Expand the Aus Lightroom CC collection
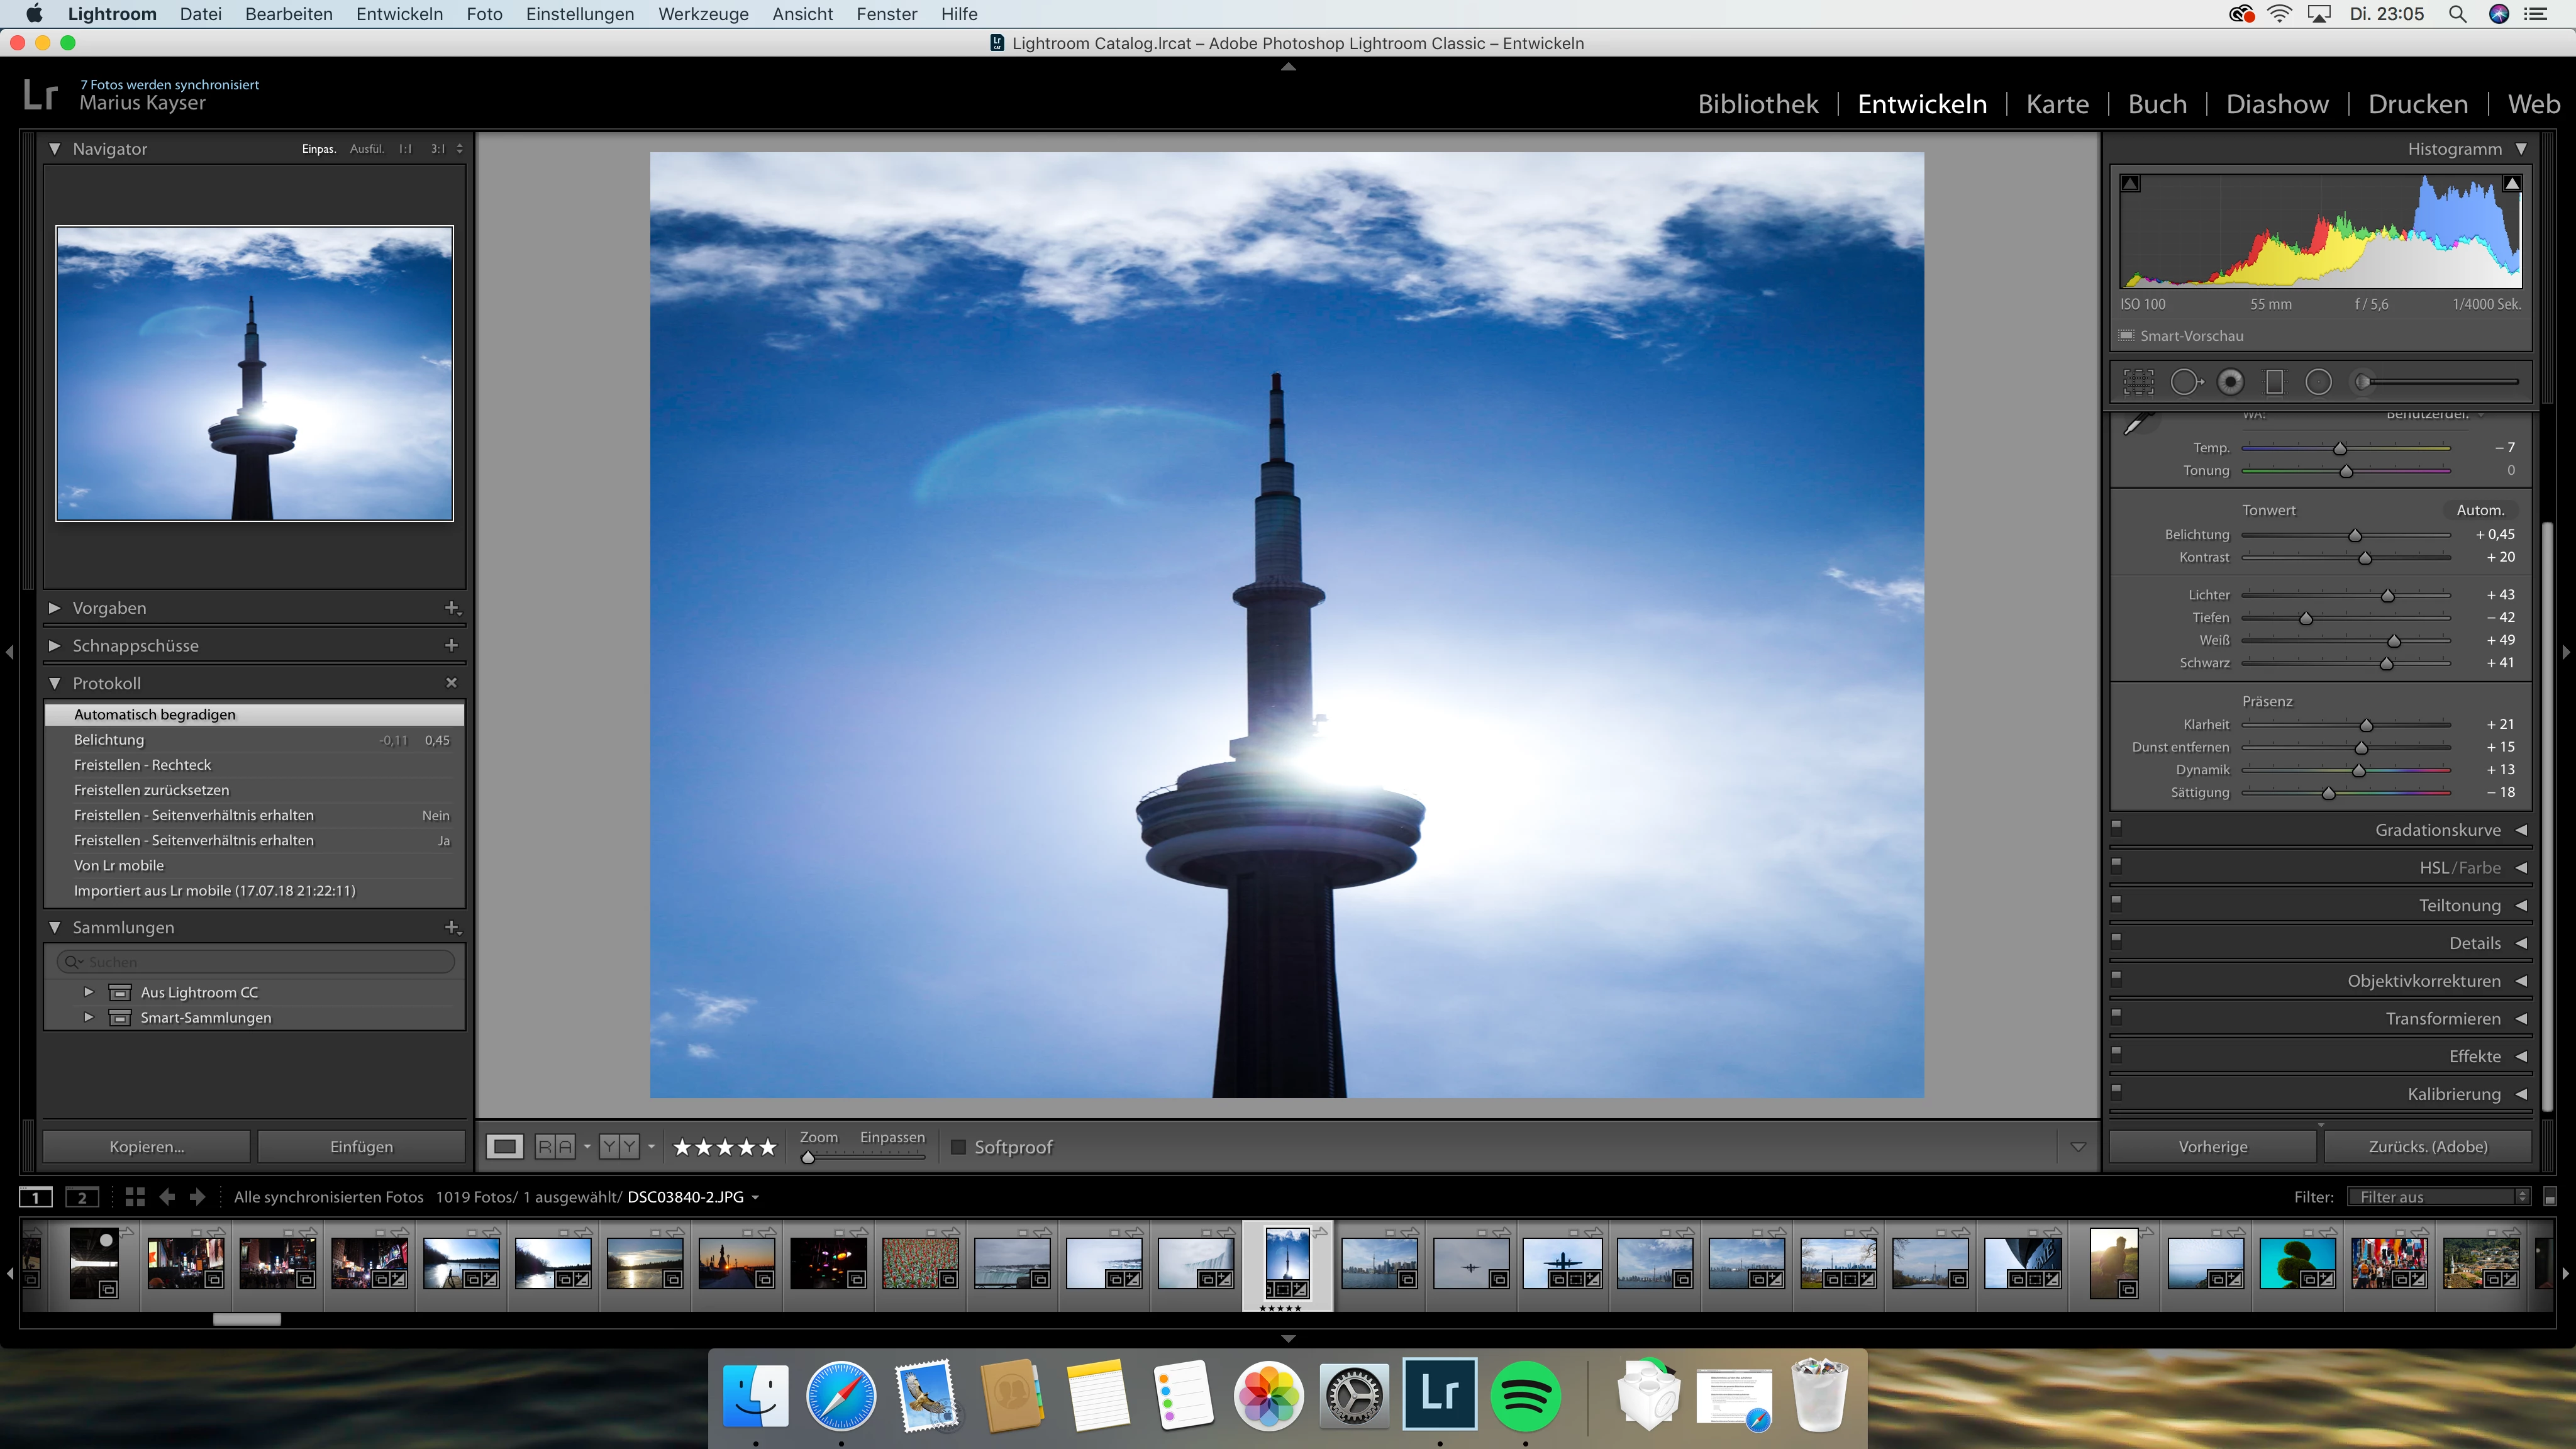Screen dimensions: 2576x1449 (x=89, y=992)
